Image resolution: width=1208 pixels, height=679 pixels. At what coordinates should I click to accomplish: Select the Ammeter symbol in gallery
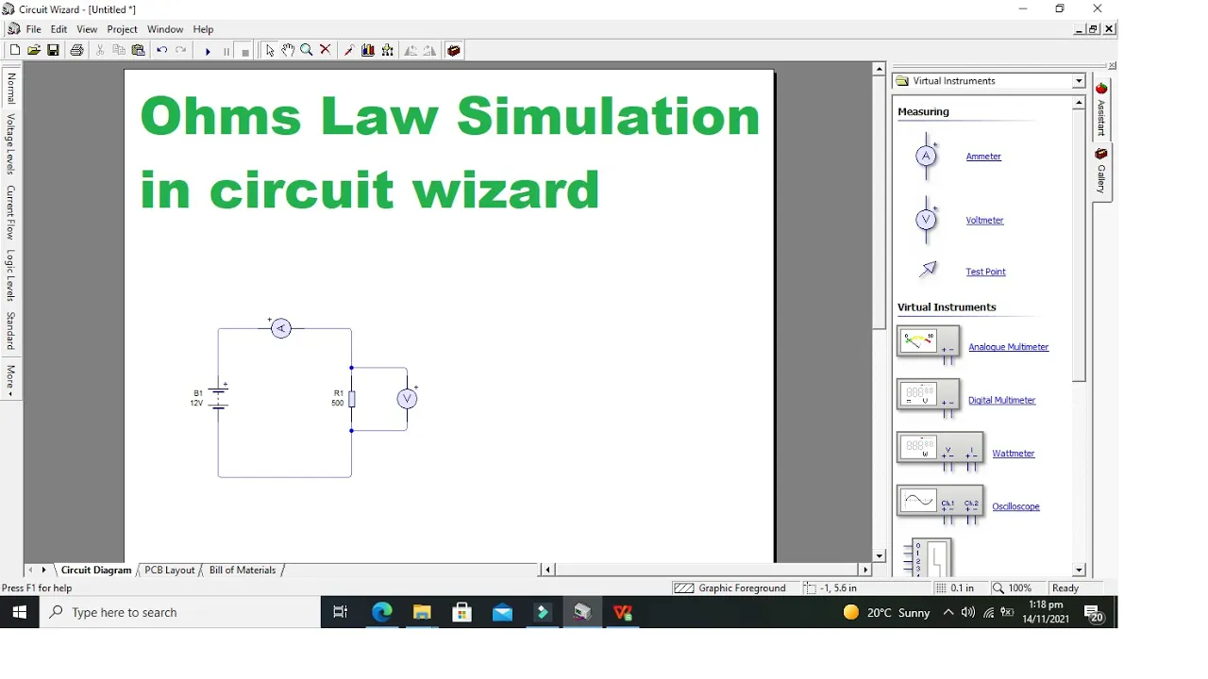click(927, 157)
